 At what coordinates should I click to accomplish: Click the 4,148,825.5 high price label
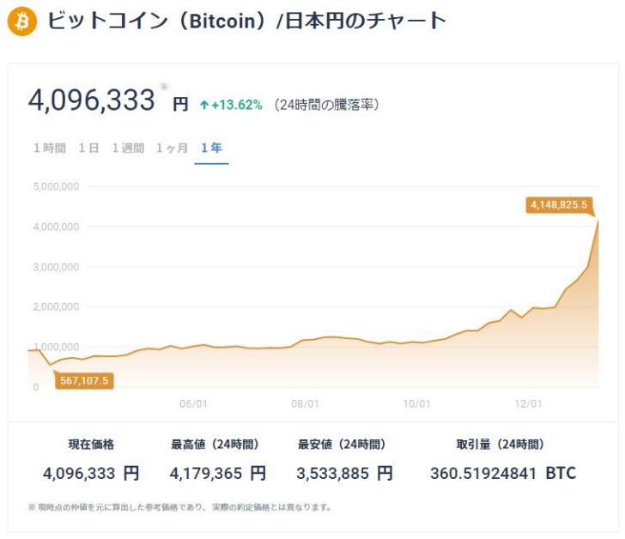tap(559, 204)
